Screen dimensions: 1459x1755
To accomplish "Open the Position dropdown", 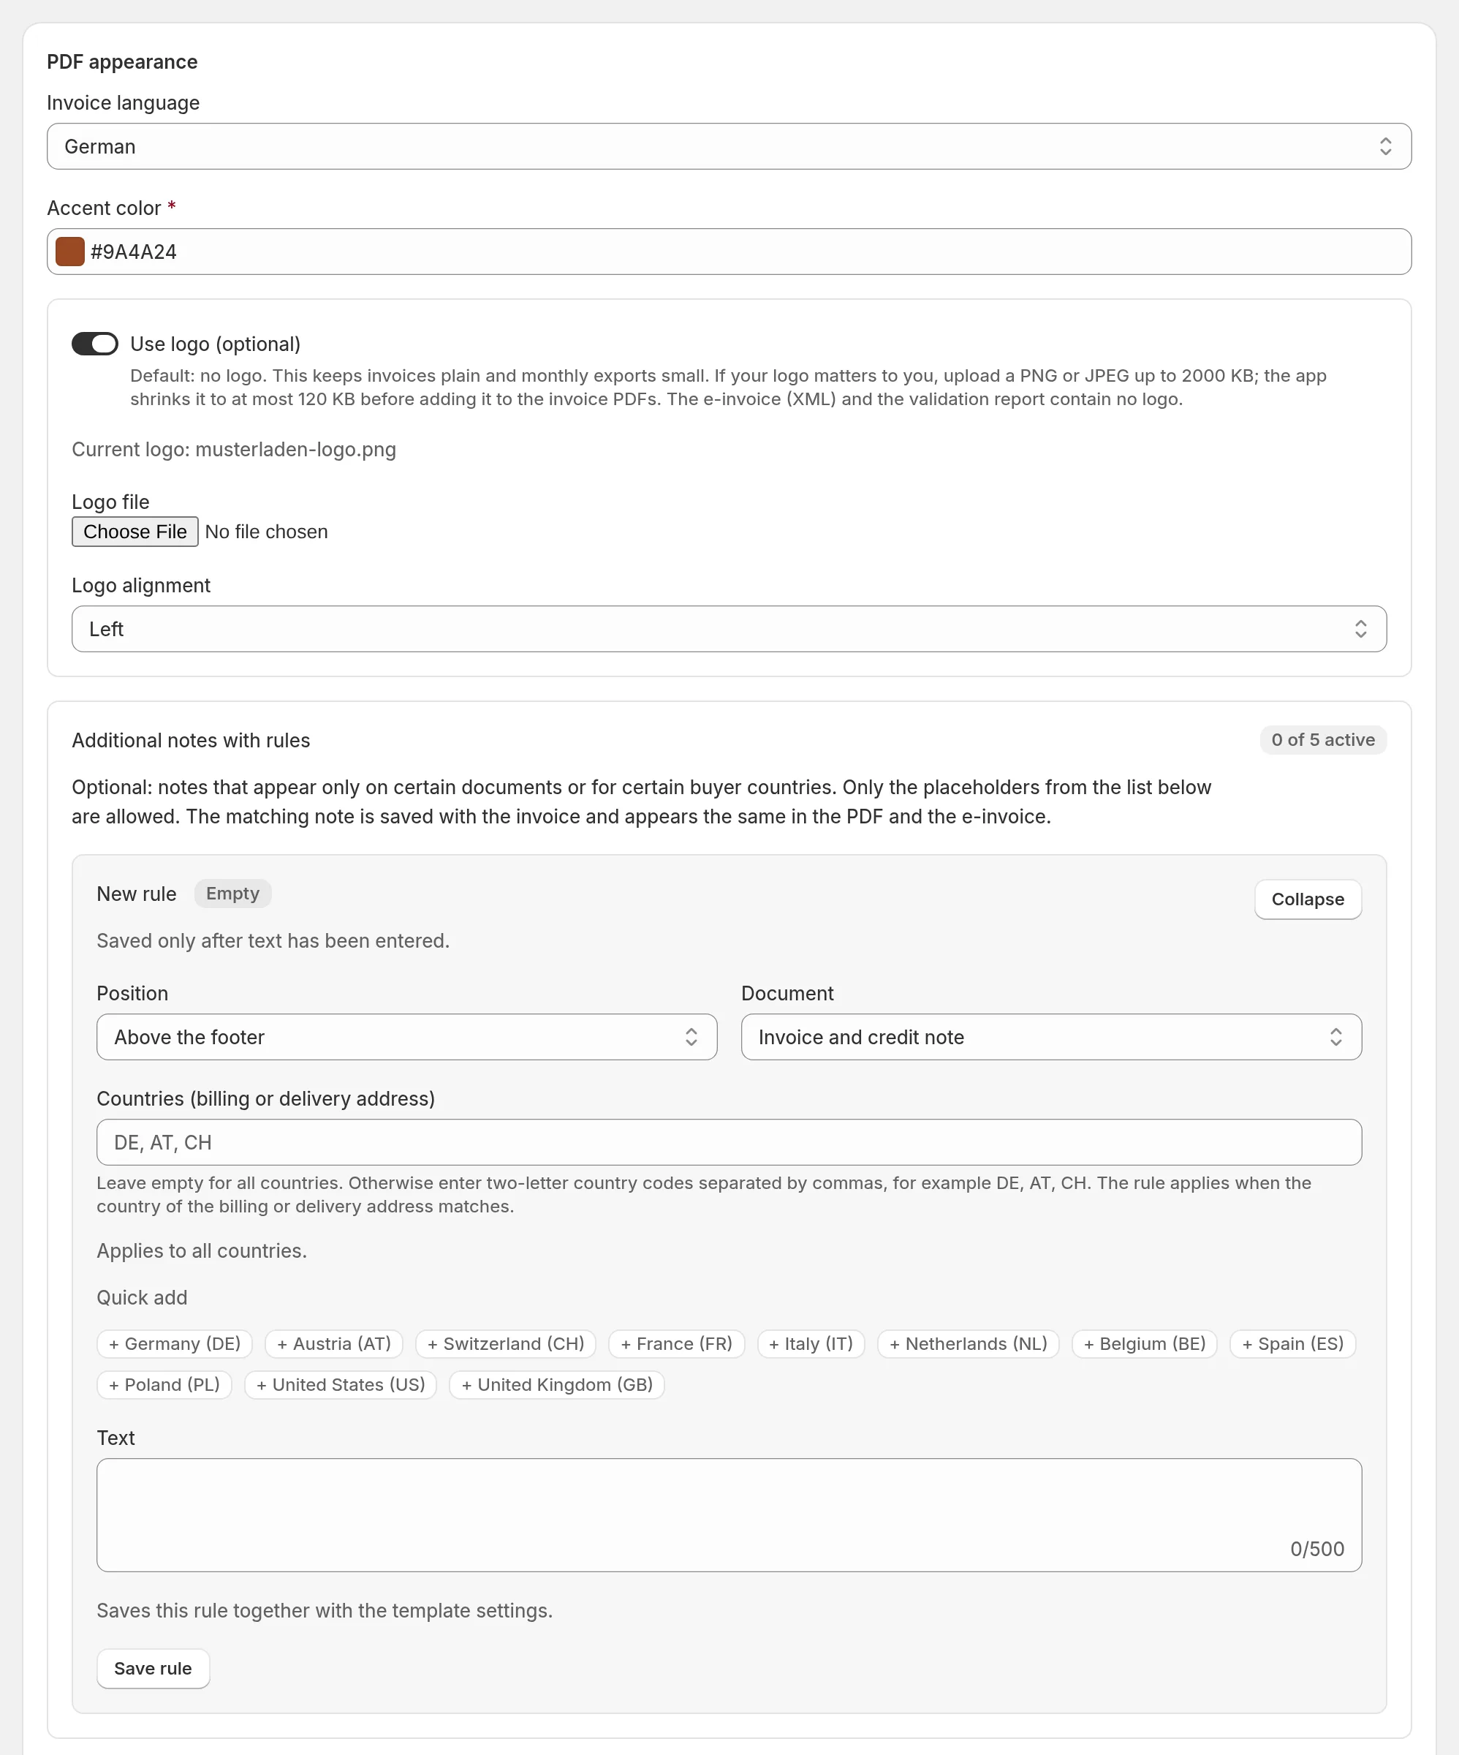I will [407, 1037].
